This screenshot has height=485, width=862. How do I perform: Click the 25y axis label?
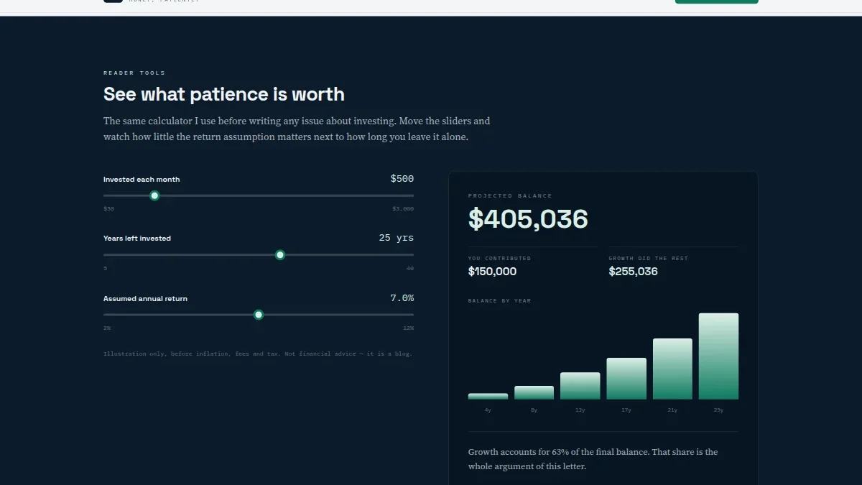pyautogui.click(x=718, y=410)
